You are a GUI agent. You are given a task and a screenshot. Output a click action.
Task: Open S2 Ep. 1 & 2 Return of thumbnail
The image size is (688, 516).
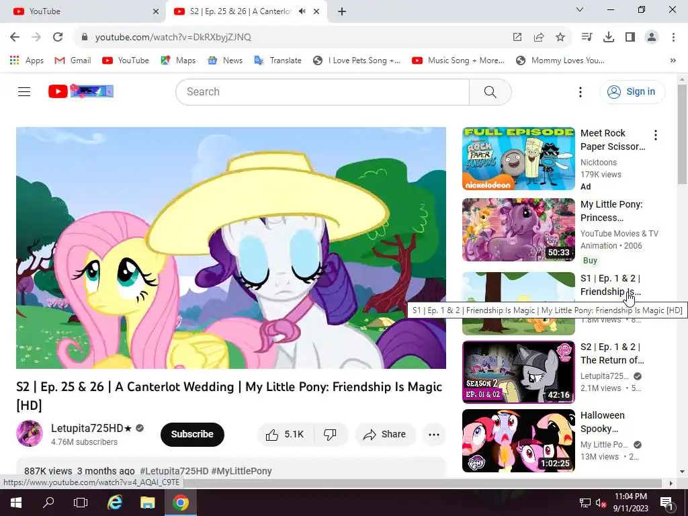pyautogui.click(x=518, y=372)
